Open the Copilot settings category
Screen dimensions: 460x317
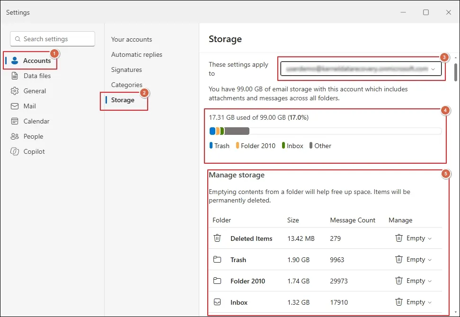[27, 151]
